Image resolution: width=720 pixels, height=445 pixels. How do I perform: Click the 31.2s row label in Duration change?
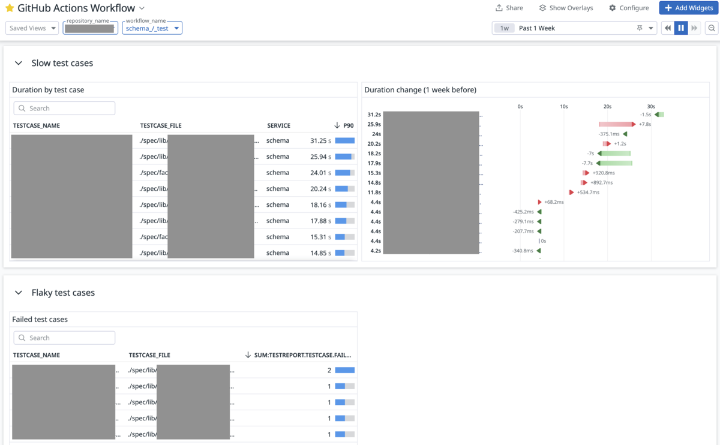click(x=374, y=115)
